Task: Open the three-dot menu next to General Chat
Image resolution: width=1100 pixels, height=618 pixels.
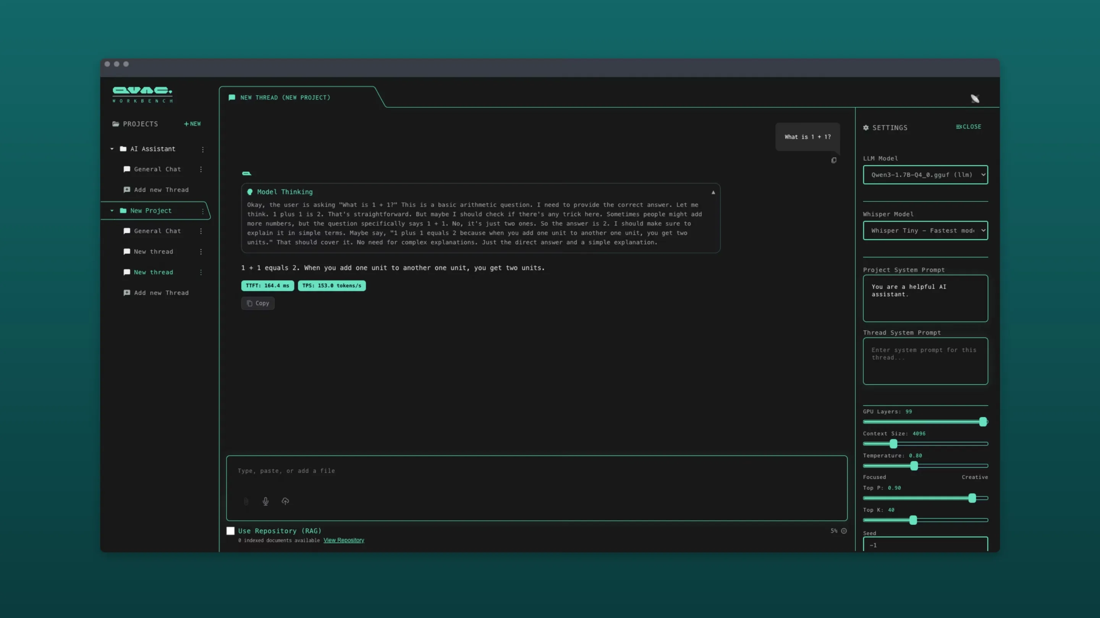Action: tap(201, 169)
